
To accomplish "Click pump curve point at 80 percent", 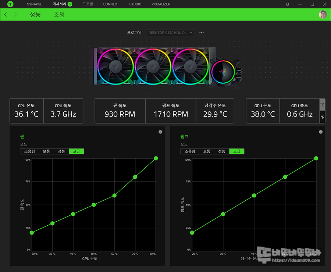I will point(285,177).
